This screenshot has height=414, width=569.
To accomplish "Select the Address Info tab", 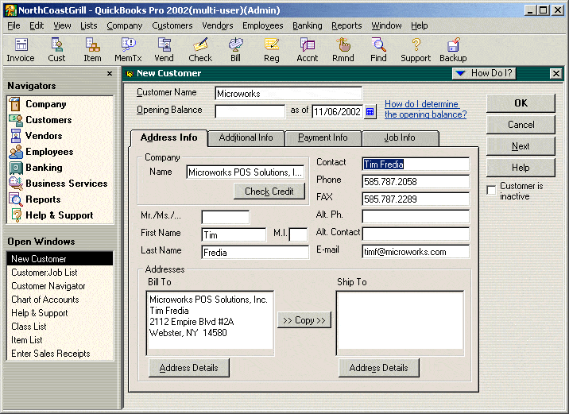I will (x=168, y=138).
